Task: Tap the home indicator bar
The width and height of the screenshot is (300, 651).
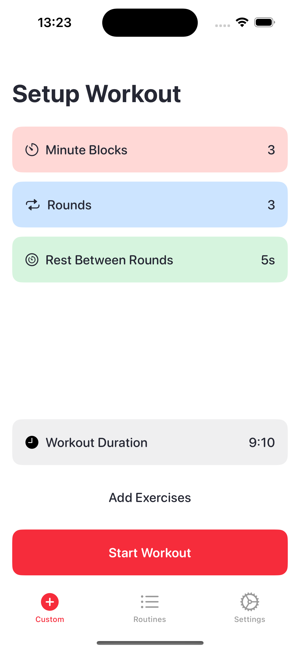Action: coord(150,643)
